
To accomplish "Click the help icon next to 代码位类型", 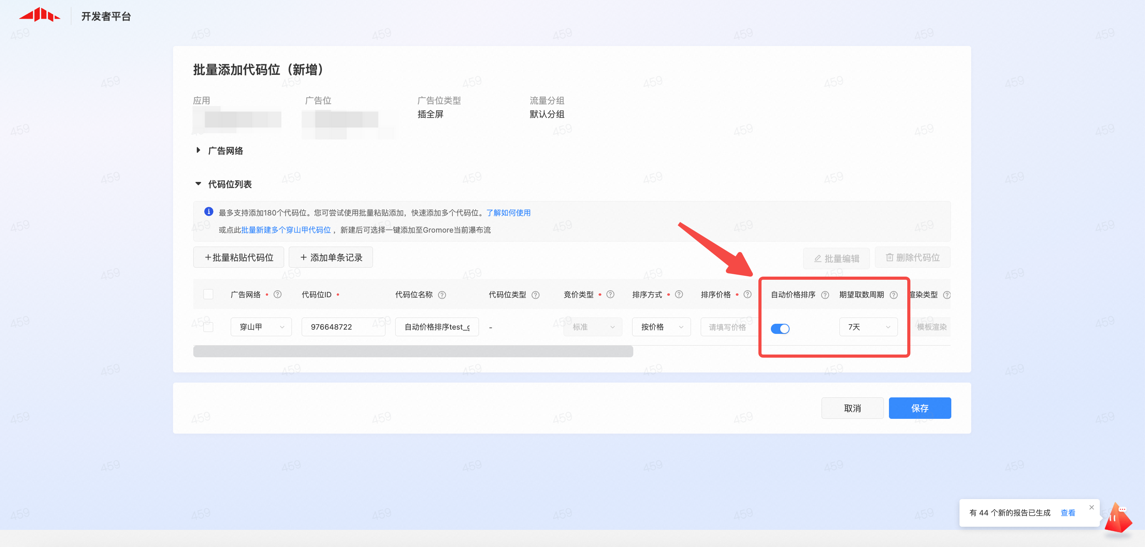I will point(535,295).
